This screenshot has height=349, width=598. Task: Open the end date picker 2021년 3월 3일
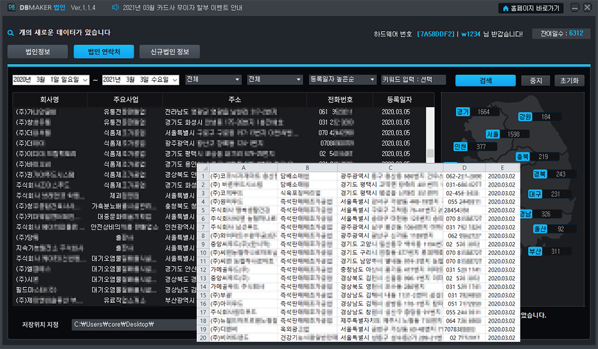pyautogui.click(x=141, y=80)
